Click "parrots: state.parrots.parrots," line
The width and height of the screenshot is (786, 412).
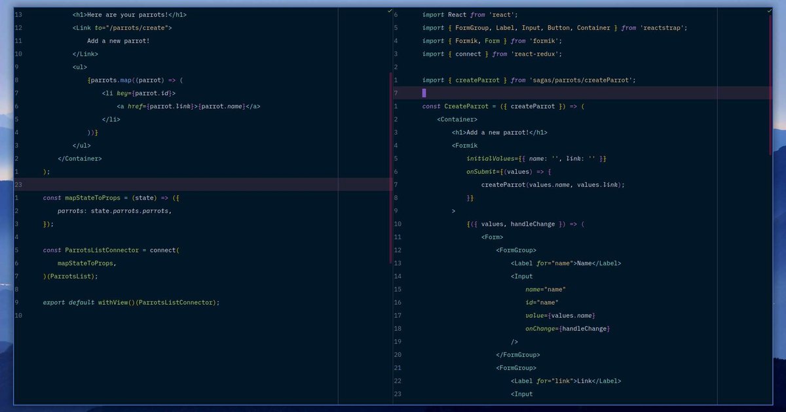coord(115,211)
